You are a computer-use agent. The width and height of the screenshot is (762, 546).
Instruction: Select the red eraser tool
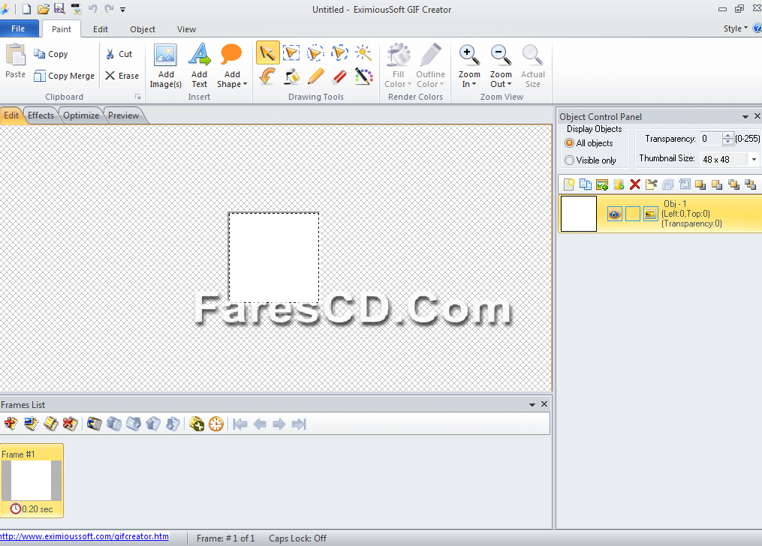tap(339, 76)
